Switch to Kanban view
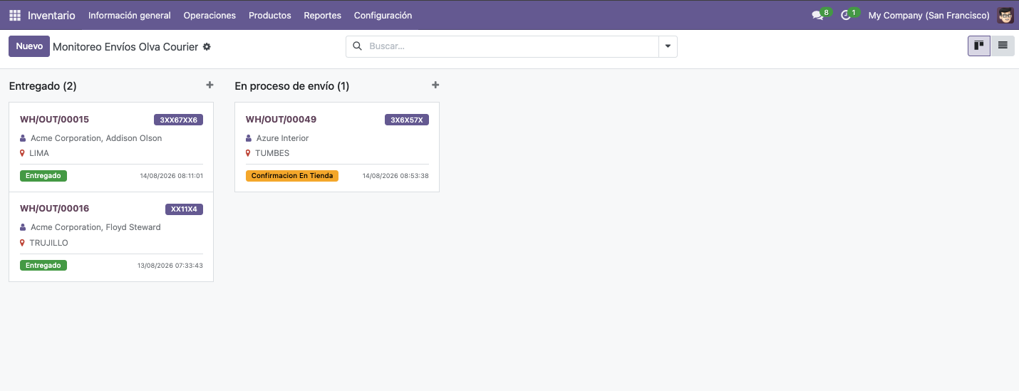The height and width of the screenshot is (391, 1019). point(979,46)
